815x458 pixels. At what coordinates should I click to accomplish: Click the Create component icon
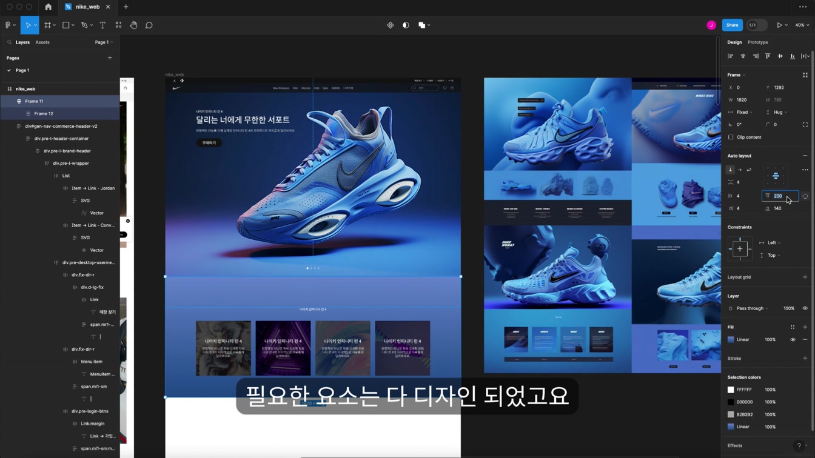click(x=391, y=25)
